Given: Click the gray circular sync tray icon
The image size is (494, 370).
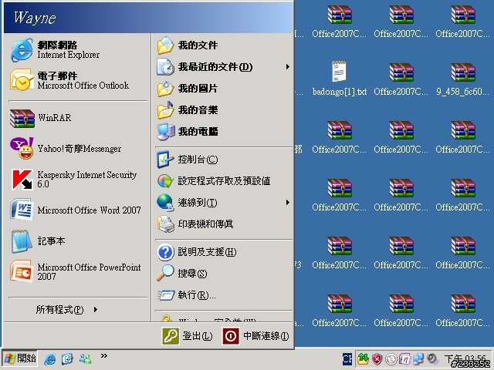Looking at the screenshot, I should 391,359.
